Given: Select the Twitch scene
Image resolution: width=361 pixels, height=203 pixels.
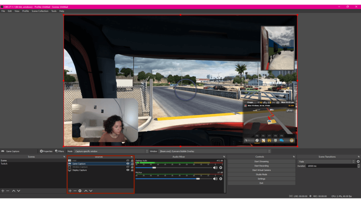Looking at the screenshot, I should tap(33, 164).
